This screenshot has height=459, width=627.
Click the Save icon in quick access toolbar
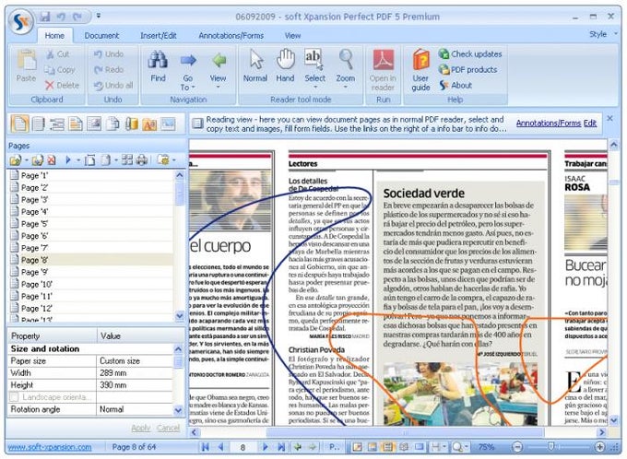45,17
